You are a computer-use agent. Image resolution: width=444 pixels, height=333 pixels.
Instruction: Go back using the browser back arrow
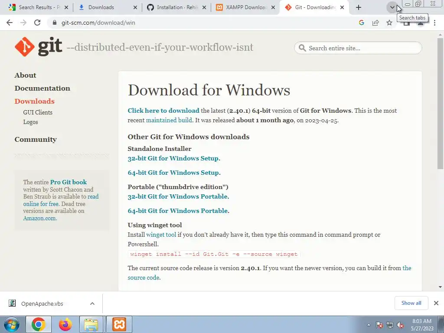[10, 23]
